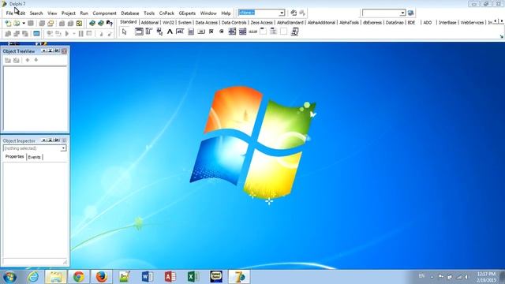Click the Toggle Form/Unit blue window icon
505x284 pixels.
pyautogui.click(x=36, y=33)
